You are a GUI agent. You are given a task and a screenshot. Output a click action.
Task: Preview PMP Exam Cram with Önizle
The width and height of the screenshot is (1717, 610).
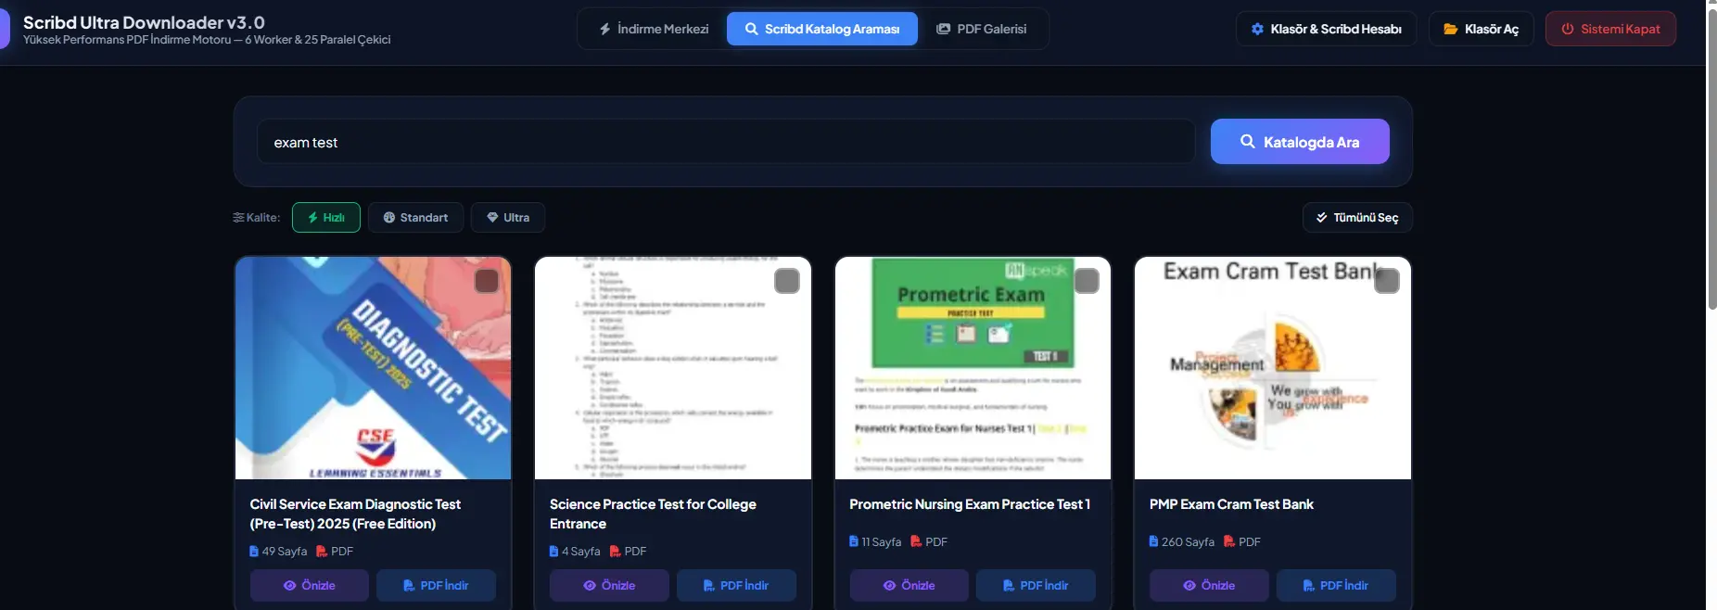[x=1209, y=585]
